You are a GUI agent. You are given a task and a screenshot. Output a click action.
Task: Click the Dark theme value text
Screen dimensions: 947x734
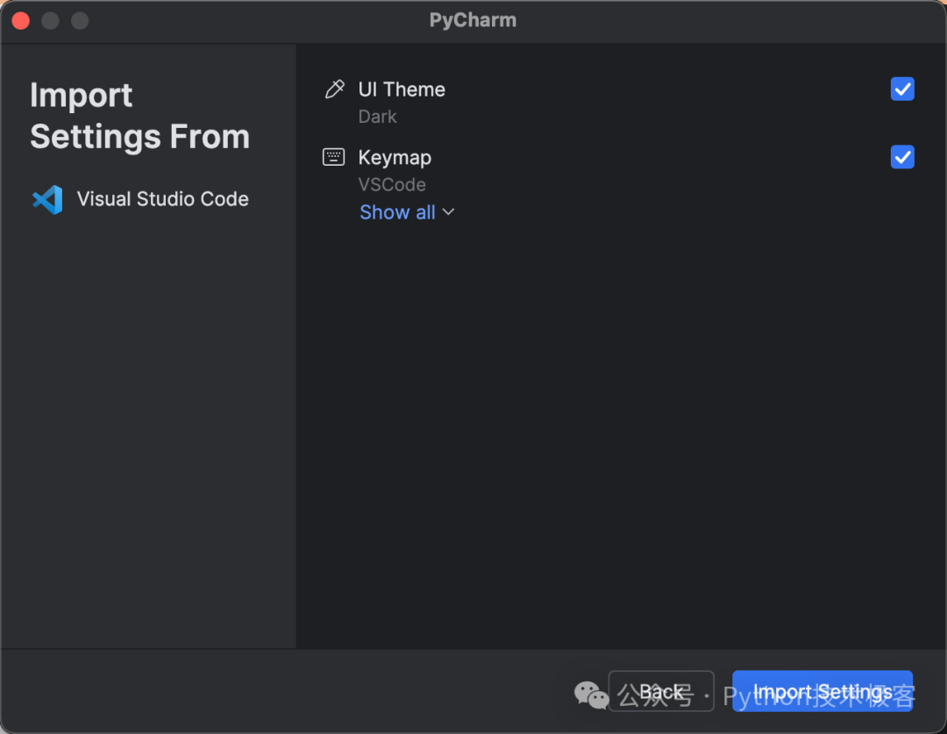coord(377,116)
